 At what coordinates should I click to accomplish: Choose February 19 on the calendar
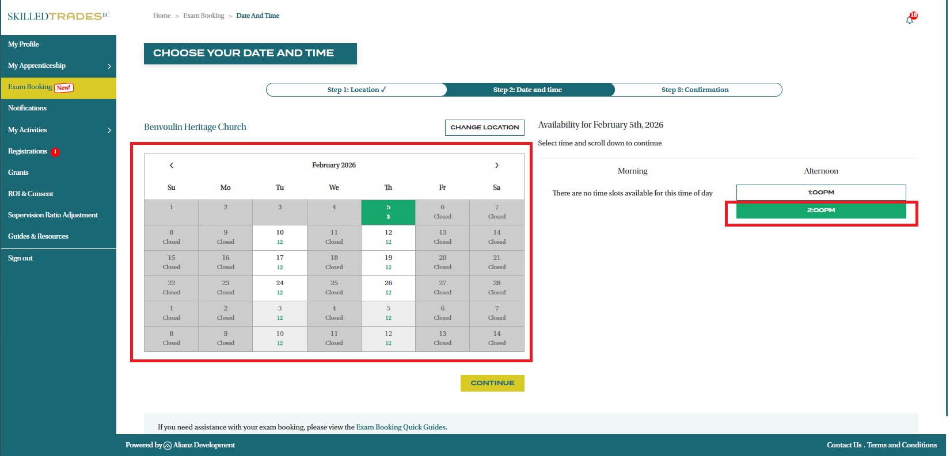388,262
